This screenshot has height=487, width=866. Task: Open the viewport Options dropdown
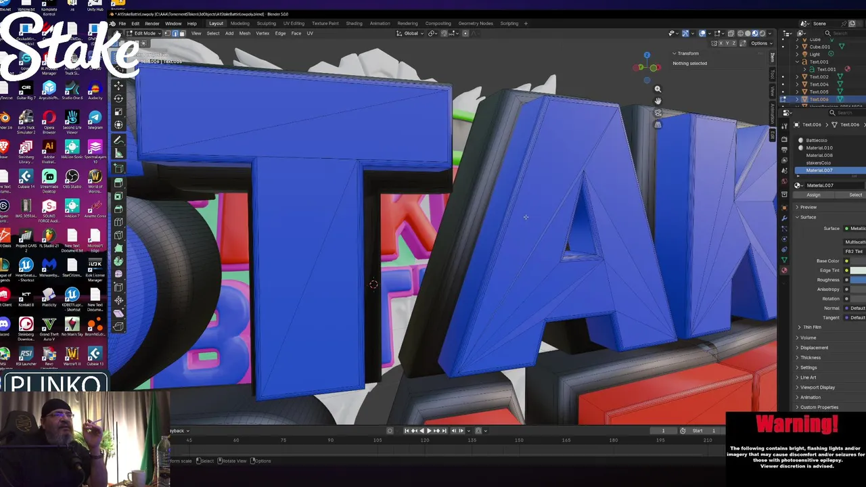pyautogui.click(x=761, y=43)
